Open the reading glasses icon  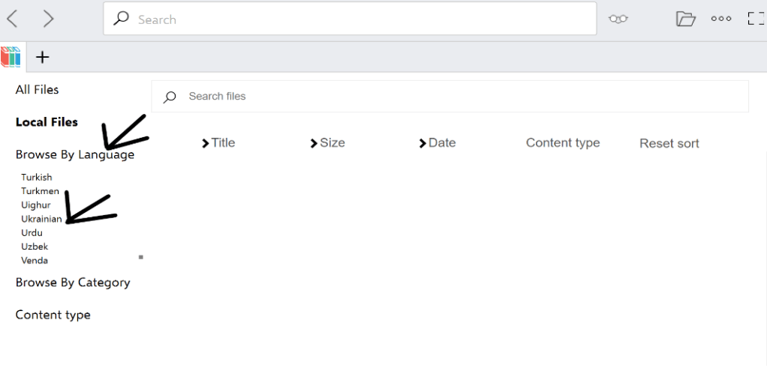[618, 19]
